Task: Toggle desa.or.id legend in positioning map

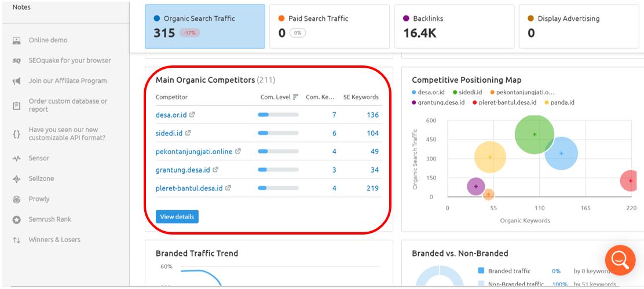Action: point(427,92)
